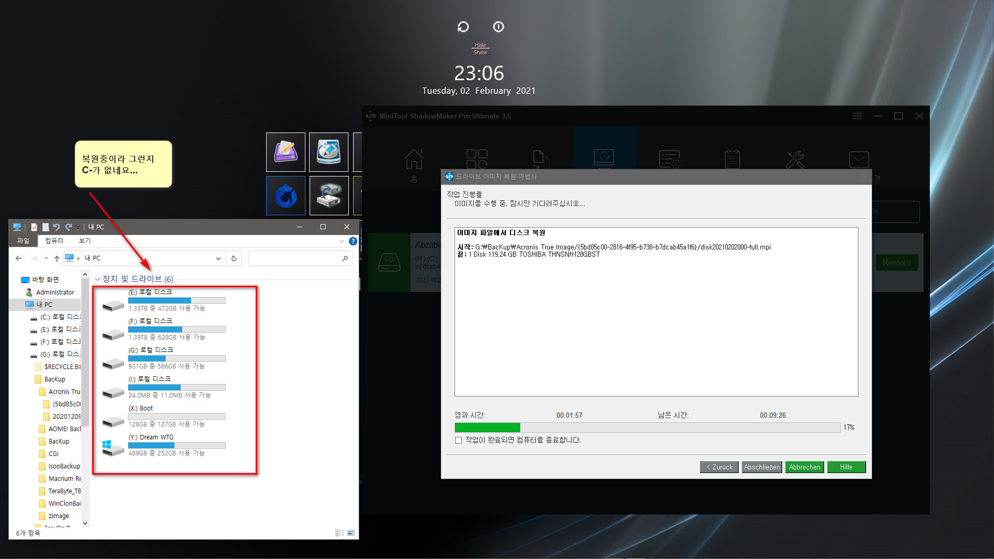The image size is (994, 559).
Task: Click New folder icon in Explorer title bar
Action: pyautogui.click(x=46, y=227)
